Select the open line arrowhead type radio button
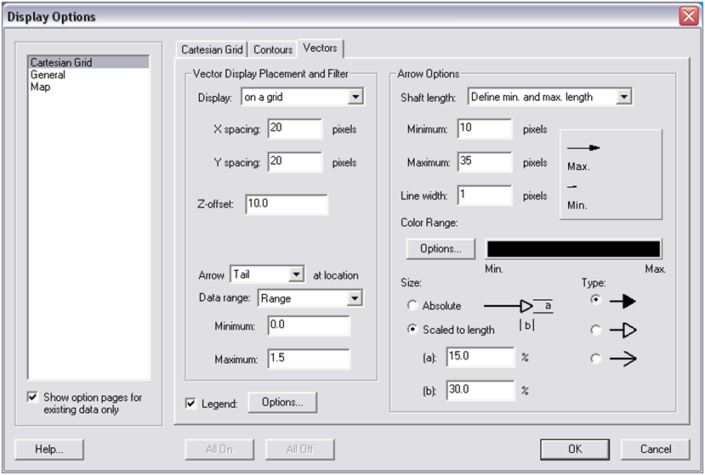Screen dimensions: 705x475 [596, 359]
